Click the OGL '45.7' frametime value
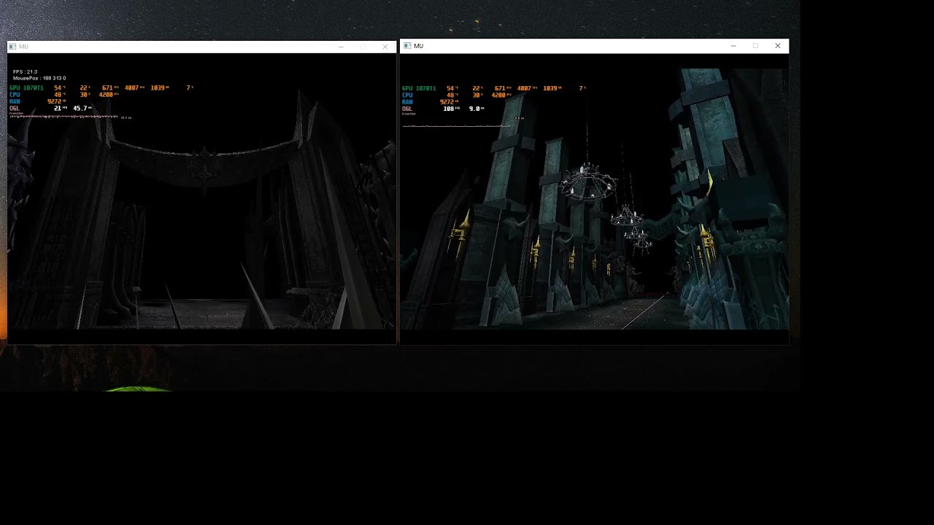934x525 pixels. [x=81, y=108]
